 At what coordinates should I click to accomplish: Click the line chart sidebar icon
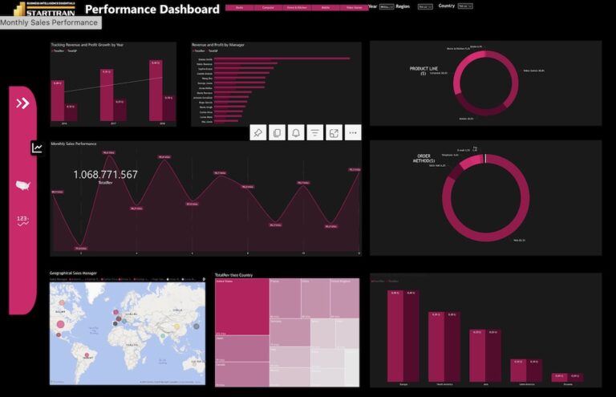[37, 148]
